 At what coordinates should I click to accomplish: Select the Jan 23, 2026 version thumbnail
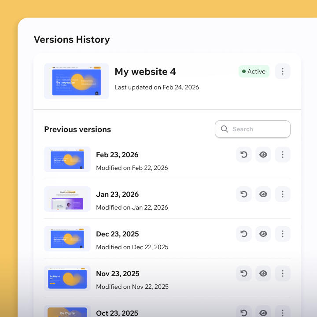pos(67,199)
